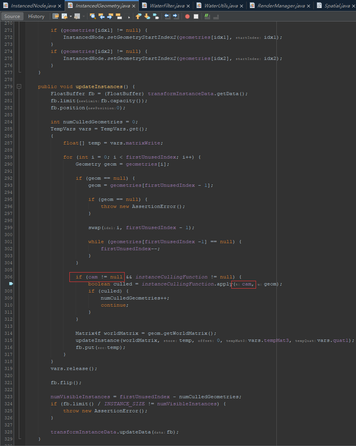
Task: Start macro recording with the red record icon
Action: coord(187,16)
